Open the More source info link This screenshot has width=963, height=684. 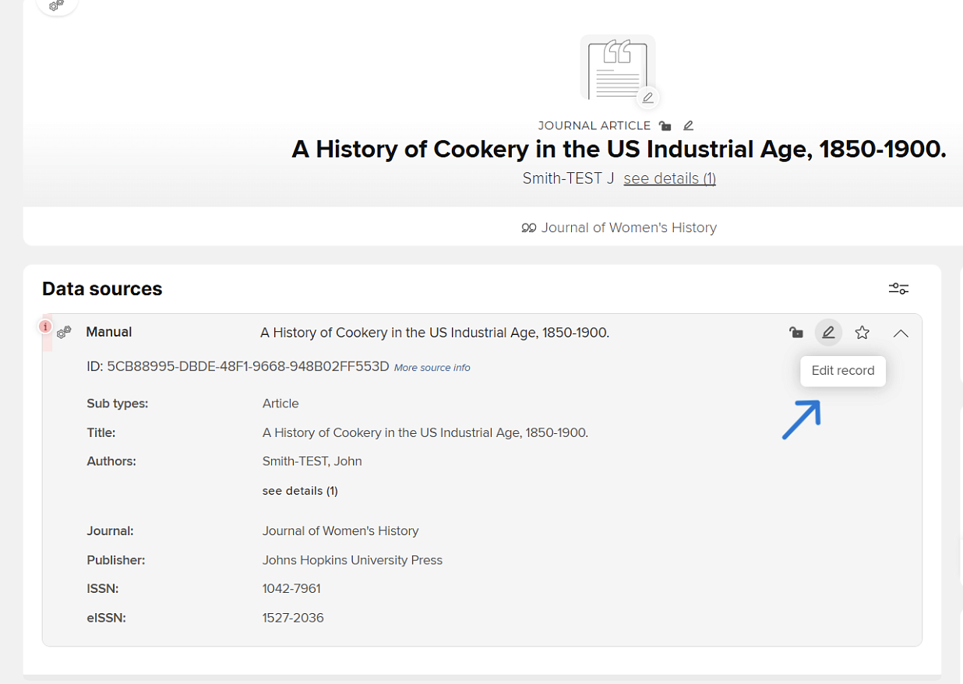pos(432,368)
